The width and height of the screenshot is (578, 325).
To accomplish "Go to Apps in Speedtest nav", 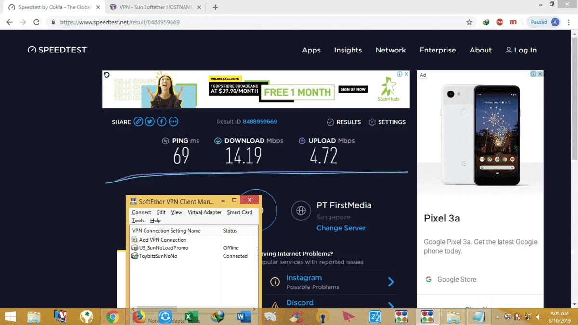I will pos(311,50).
